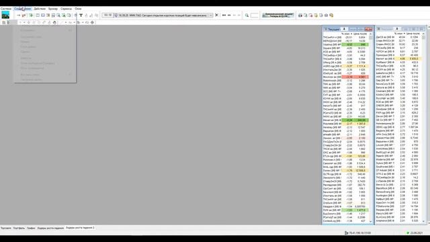Select the salesforce row in the right table
Screen dimensions: 430x242
[398, 73]
